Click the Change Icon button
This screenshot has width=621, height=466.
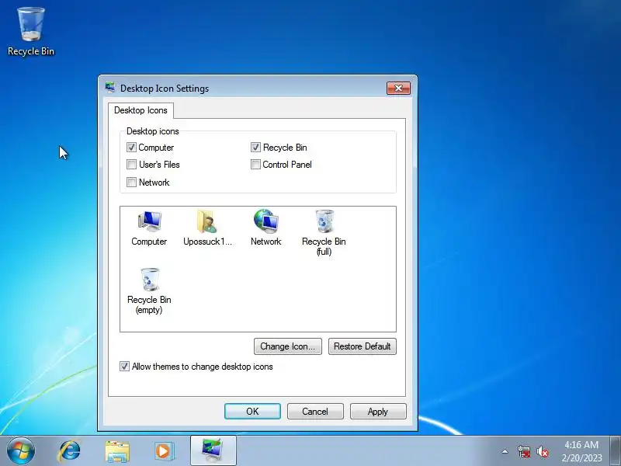288,346
